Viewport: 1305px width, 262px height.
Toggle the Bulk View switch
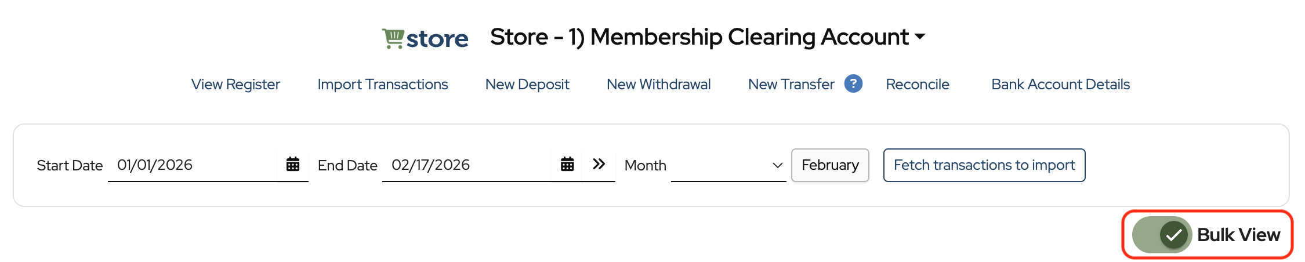click(x=1162, y=235)
